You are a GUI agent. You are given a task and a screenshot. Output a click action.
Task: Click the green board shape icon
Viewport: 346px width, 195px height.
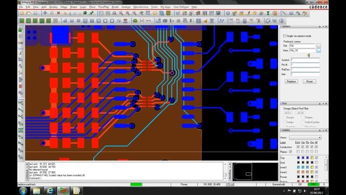coord(135,21)
